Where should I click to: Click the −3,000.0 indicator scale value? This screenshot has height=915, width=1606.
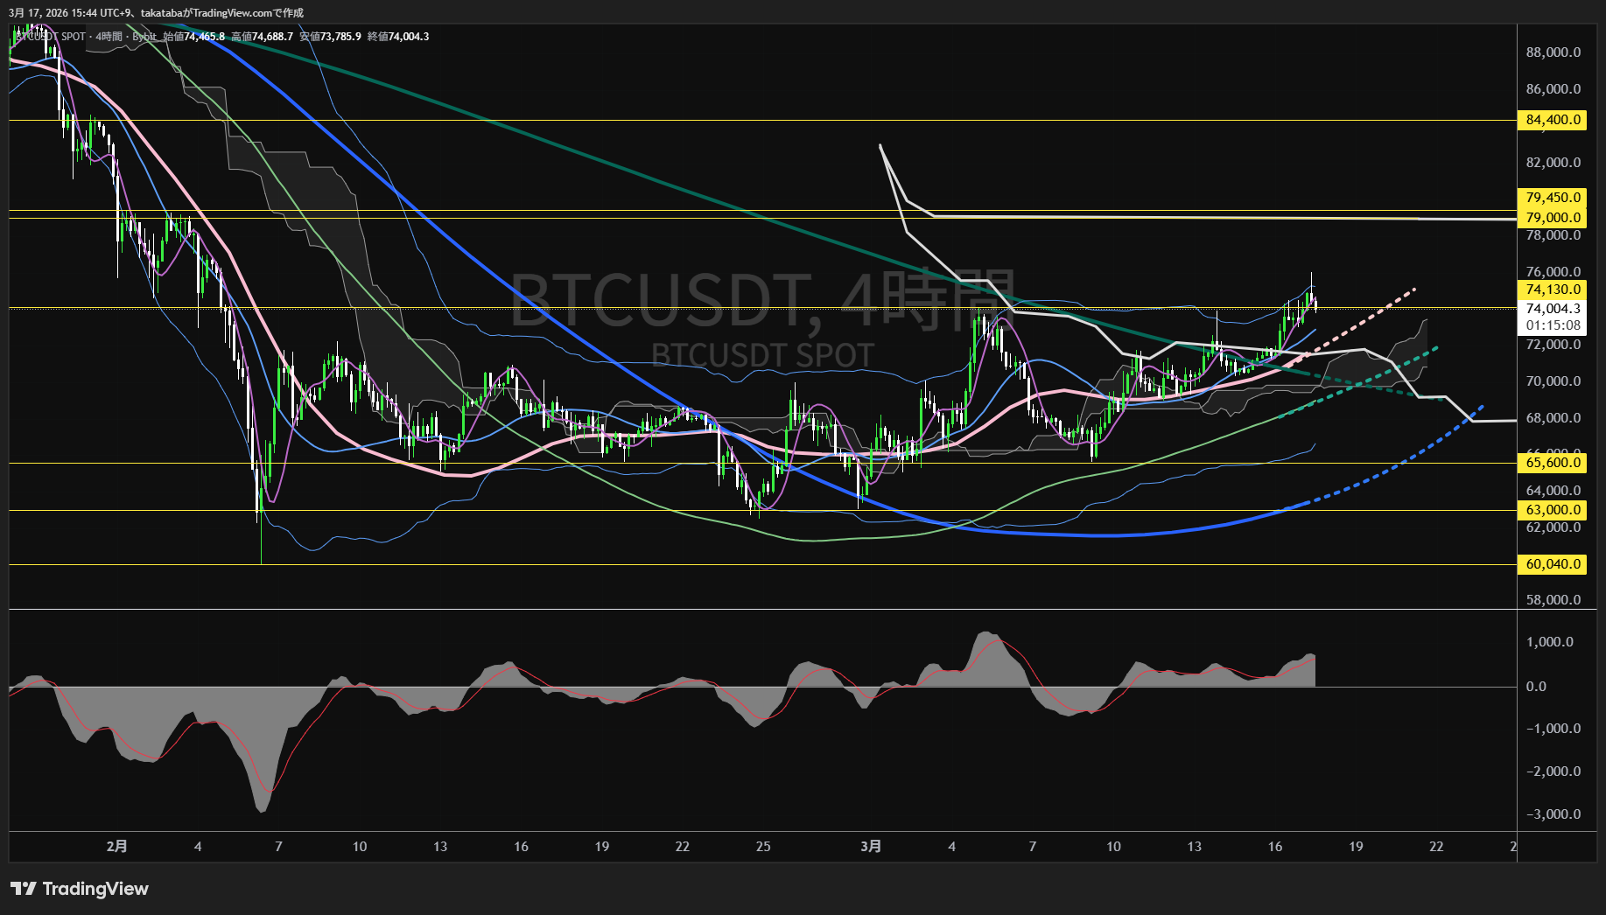[x=1553, y=814]
